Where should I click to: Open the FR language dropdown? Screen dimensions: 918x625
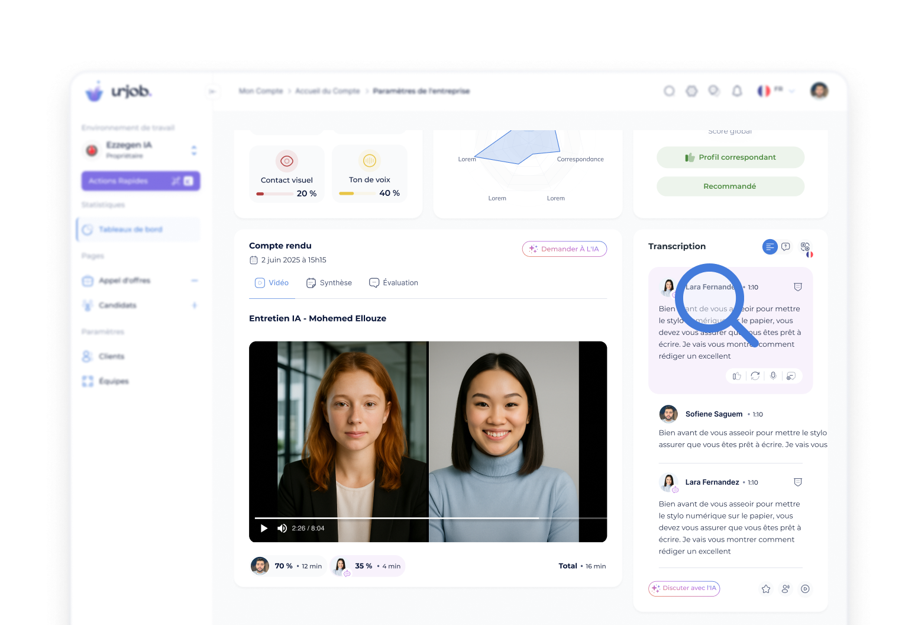point(776,91)
